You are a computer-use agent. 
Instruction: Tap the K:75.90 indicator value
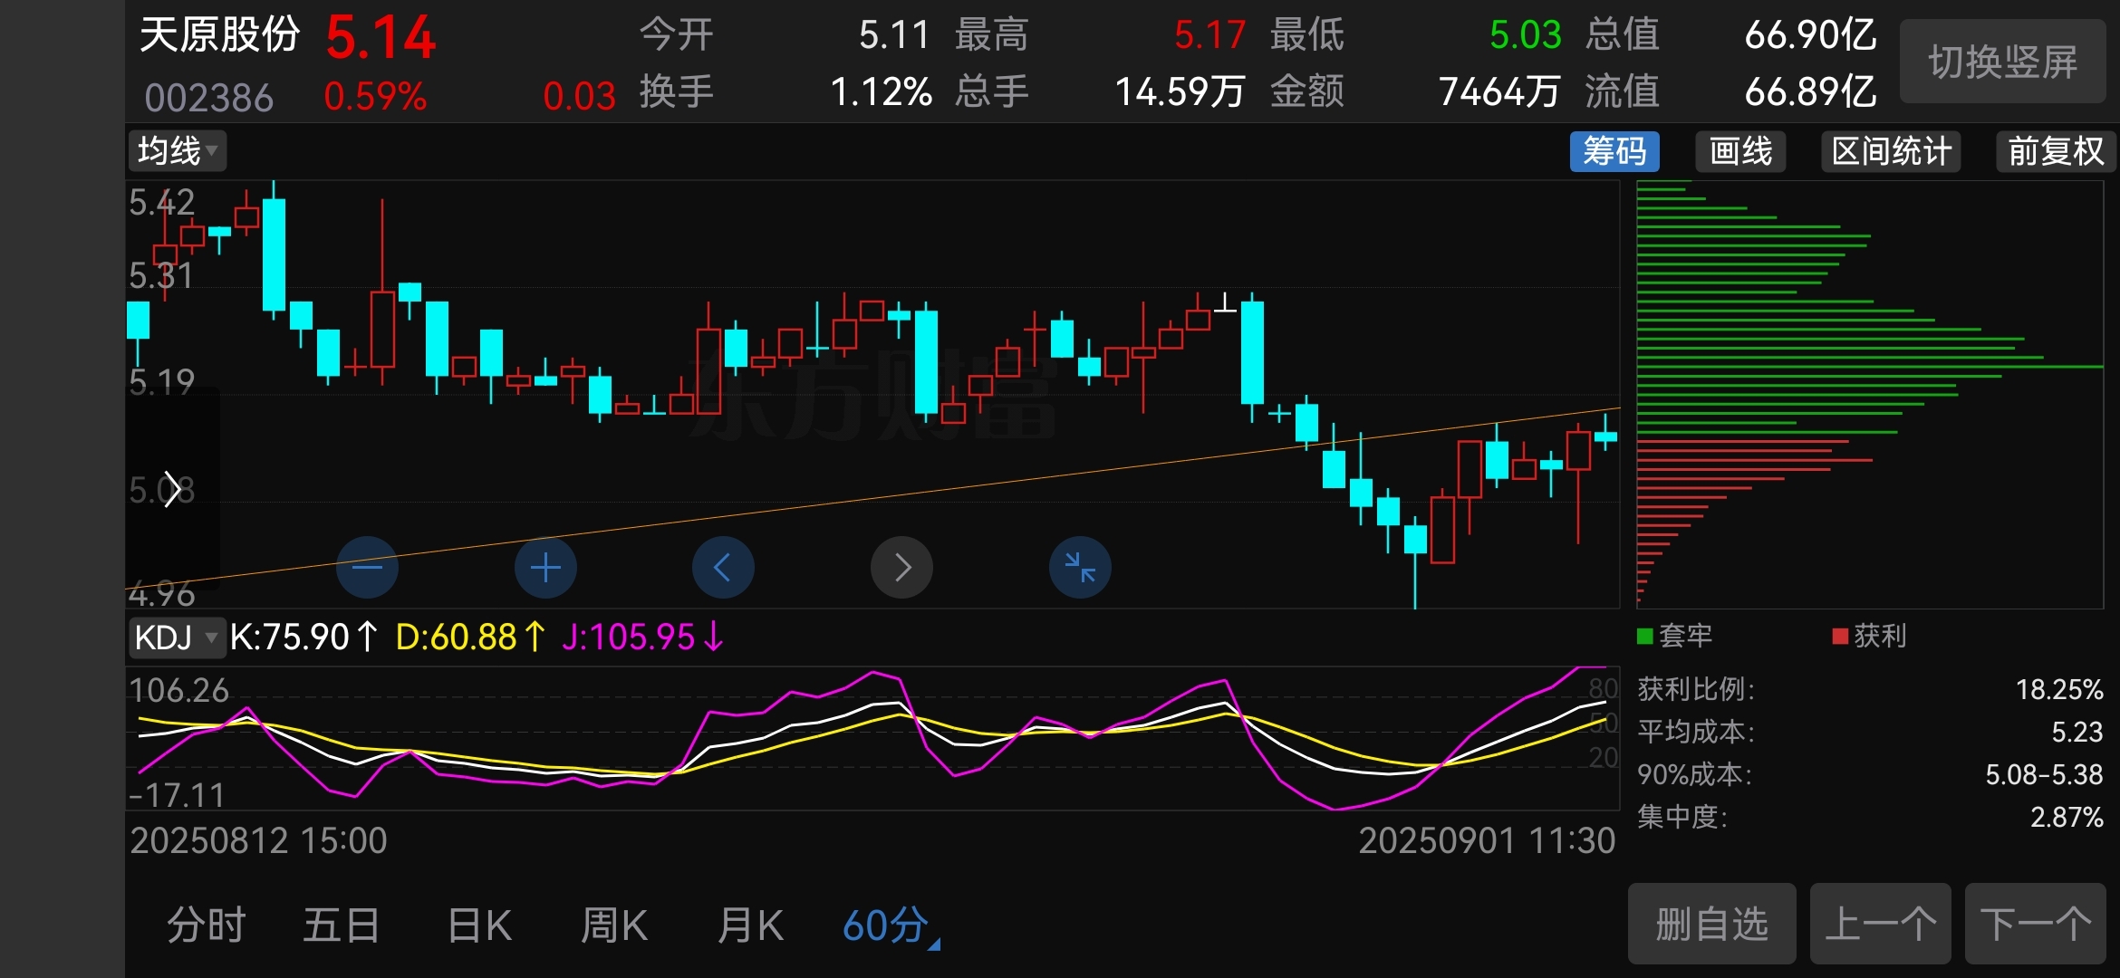pos(303,637)
